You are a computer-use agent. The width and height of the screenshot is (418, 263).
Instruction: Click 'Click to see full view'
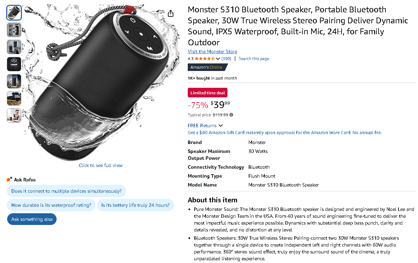coord(100,165)
